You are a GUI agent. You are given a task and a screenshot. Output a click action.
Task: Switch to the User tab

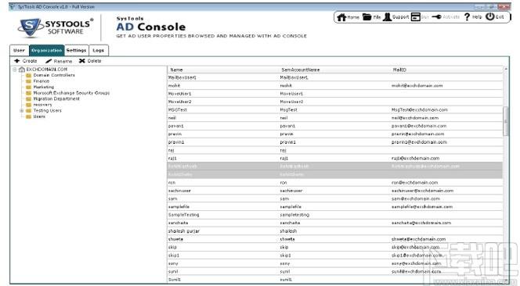pyautogui.click(x=20, y=50)
